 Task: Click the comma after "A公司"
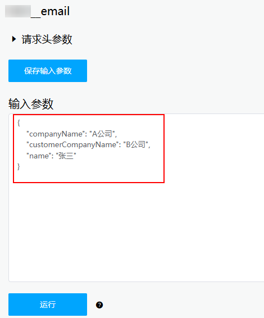pos(116,135)
